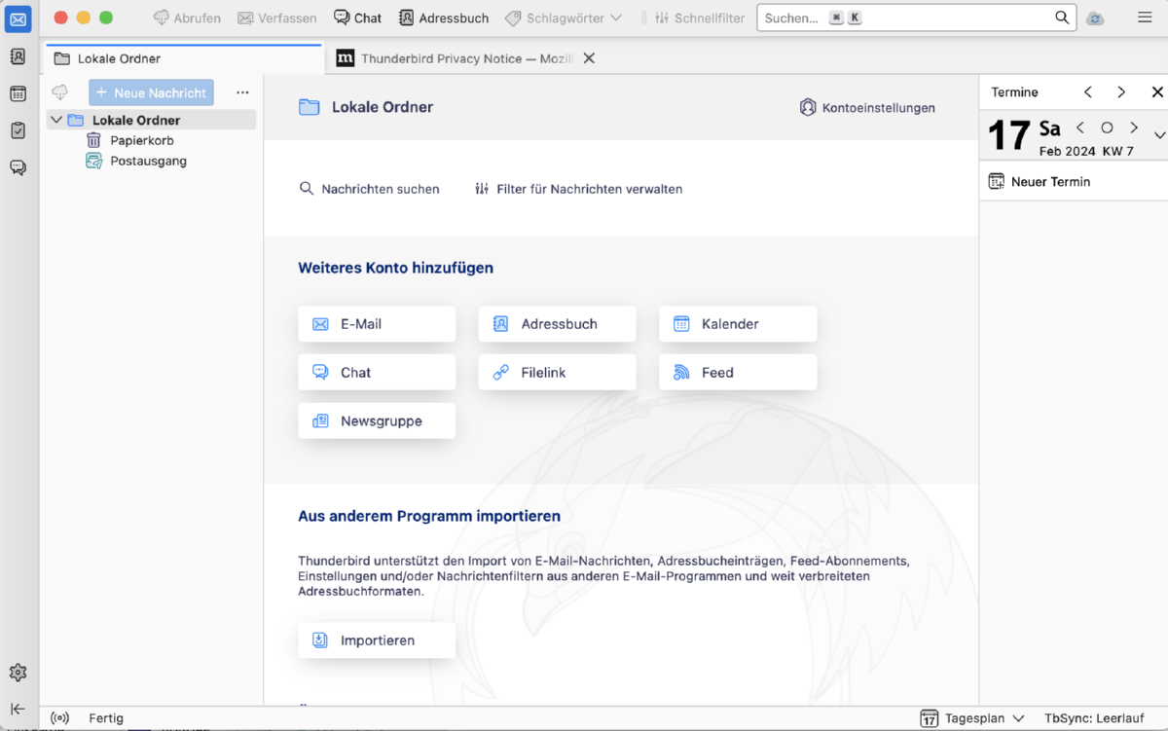Image resolution: width=1168 pixels, height=731 pixels.
Task: Open the hamburger application menu
Action: (1145, 18)
